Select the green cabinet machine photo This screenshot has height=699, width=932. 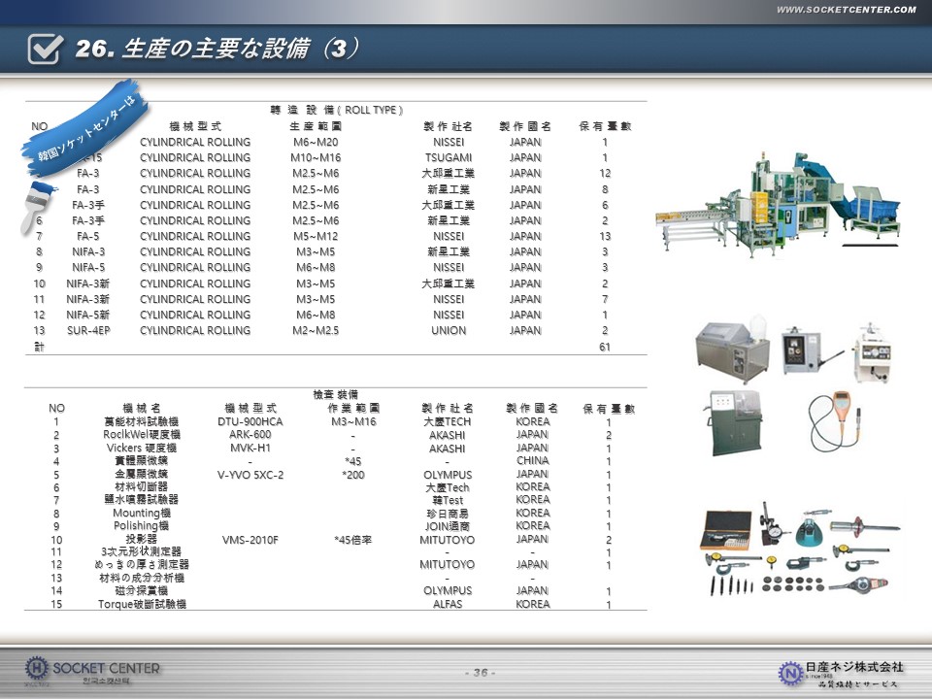(736, 414)
